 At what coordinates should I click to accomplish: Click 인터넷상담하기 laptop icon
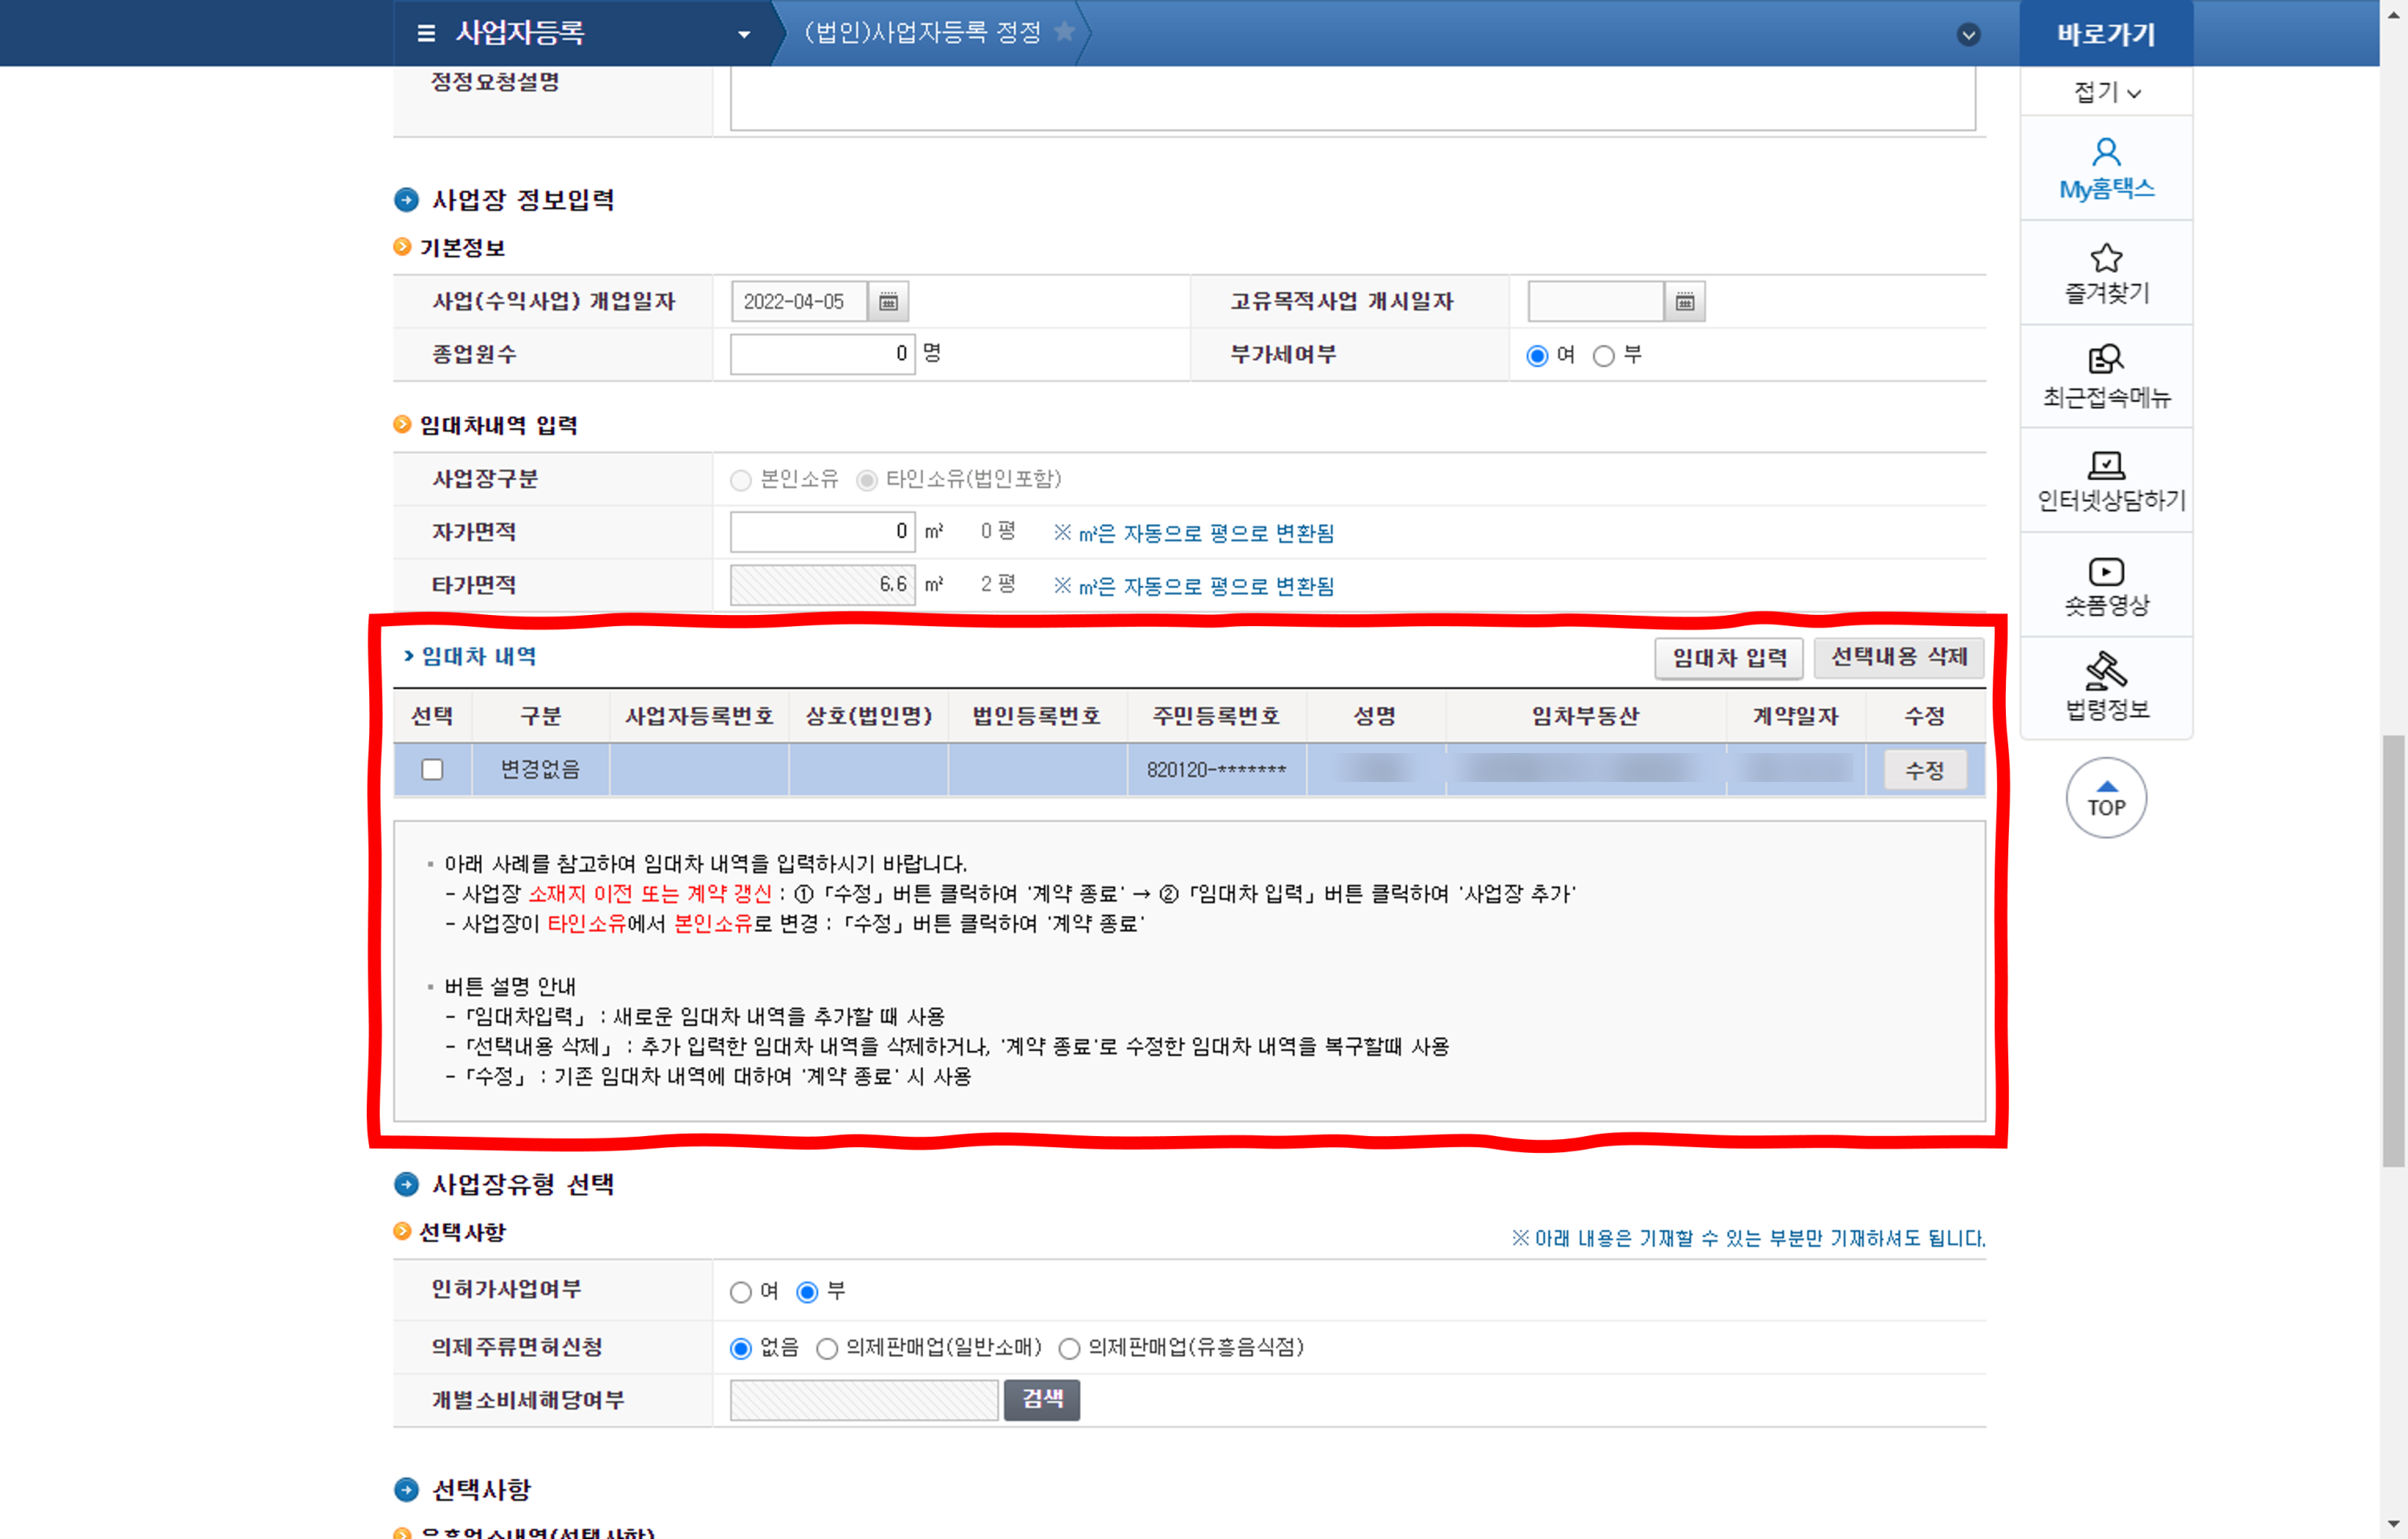tap(2105, 465)
